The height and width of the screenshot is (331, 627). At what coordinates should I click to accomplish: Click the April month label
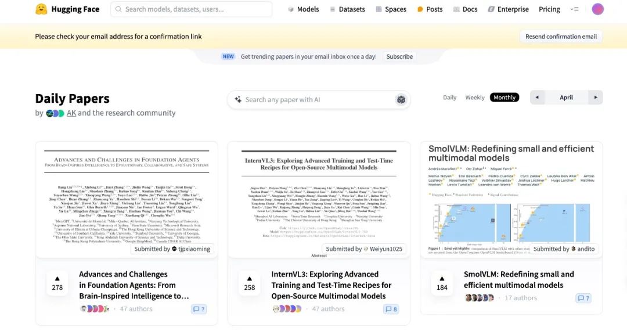[x=566, y=98]
